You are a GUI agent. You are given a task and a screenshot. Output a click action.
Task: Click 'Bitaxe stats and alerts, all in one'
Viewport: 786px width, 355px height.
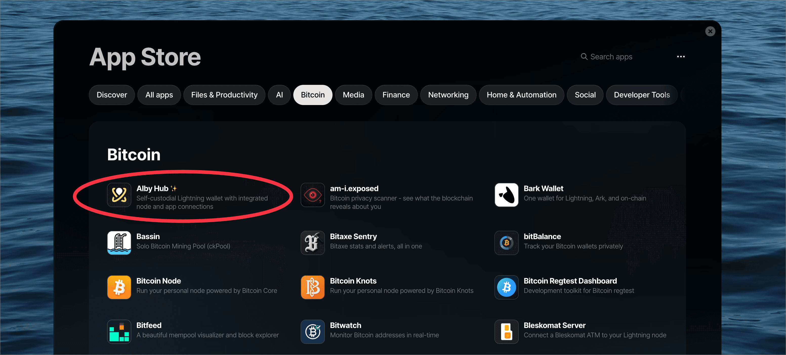click(376, 246)
